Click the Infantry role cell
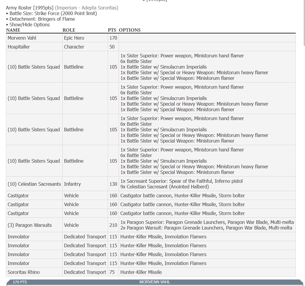This screenshot has height=286, width=305. coord(85,184)
